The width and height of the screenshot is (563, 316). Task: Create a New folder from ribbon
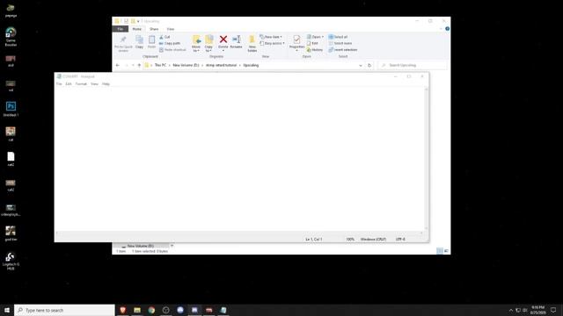point(252,44)
